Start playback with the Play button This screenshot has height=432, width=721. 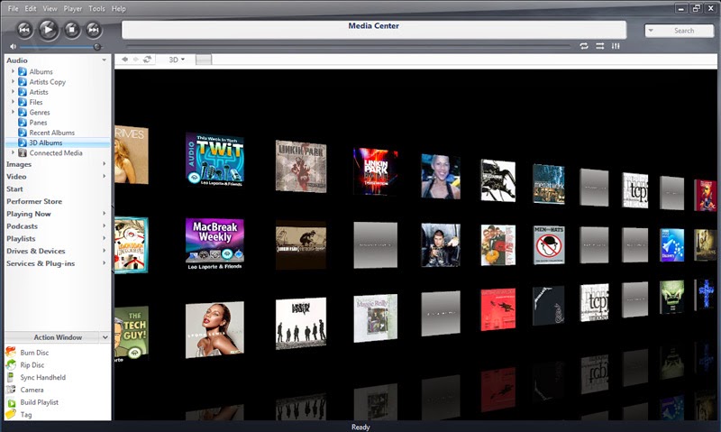48,30
